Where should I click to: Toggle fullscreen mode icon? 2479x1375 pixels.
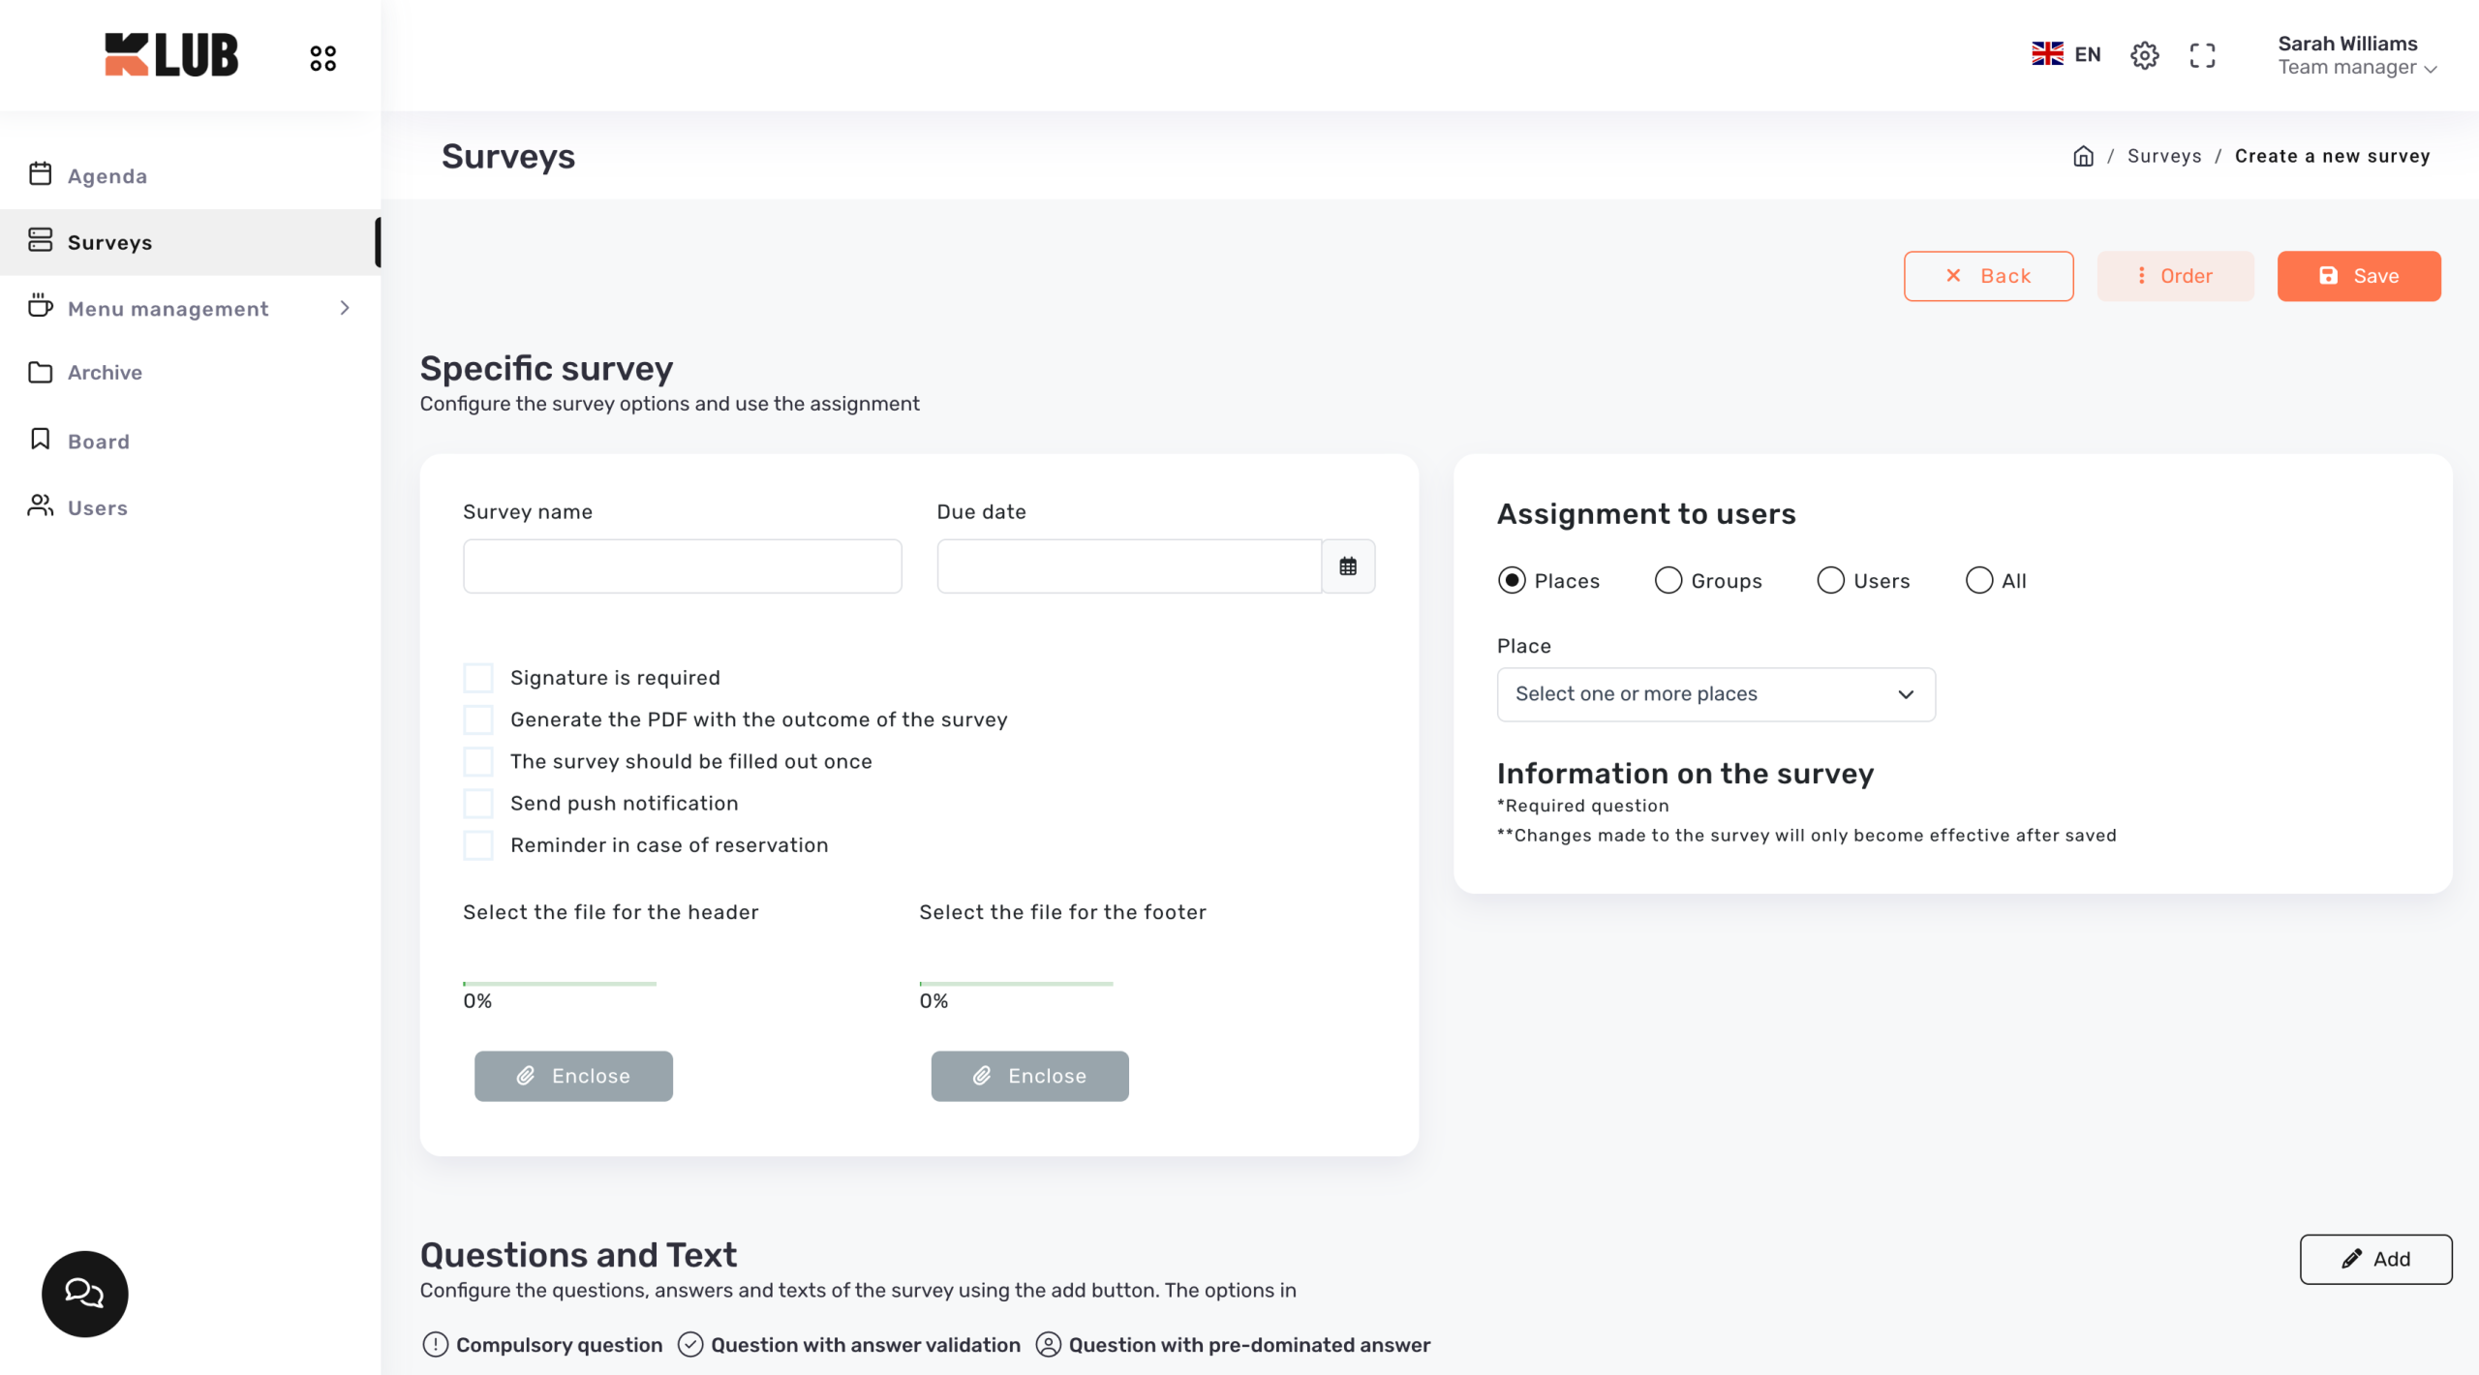tap(2202, 55)
